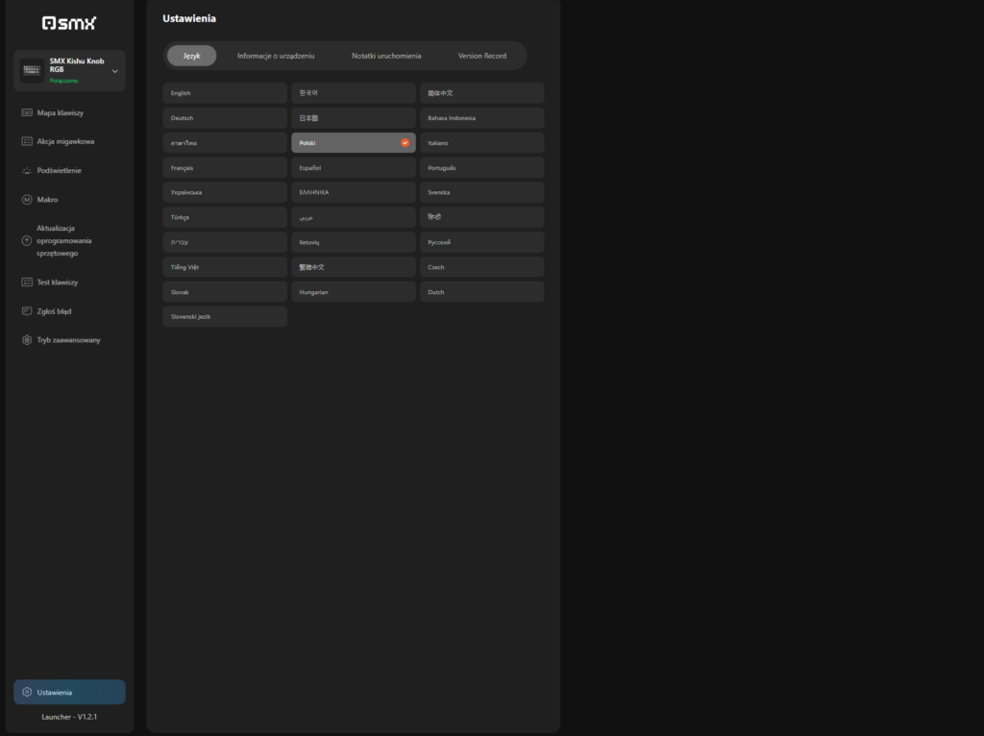984x736 pixels.
Task: Expand the SMX Kishu Knob device dropdown
Action: click(114, 71)
